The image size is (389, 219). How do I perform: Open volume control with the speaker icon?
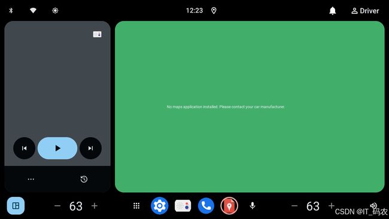(373, 206)
